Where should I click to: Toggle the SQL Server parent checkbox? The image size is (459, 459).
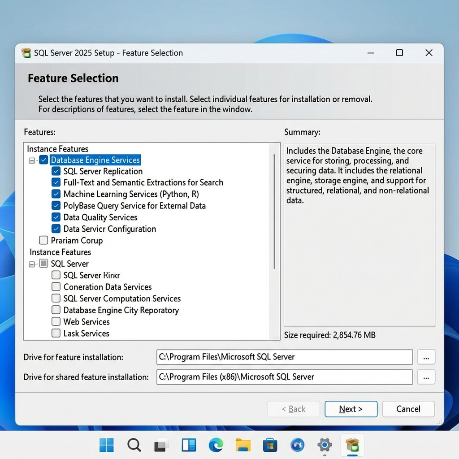[43, 264]
